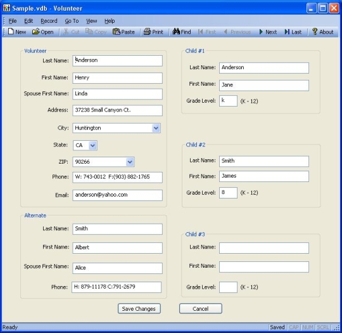Expand the State dropdown showing CA
The image size is (342, 333).
(x=92, y=145)
